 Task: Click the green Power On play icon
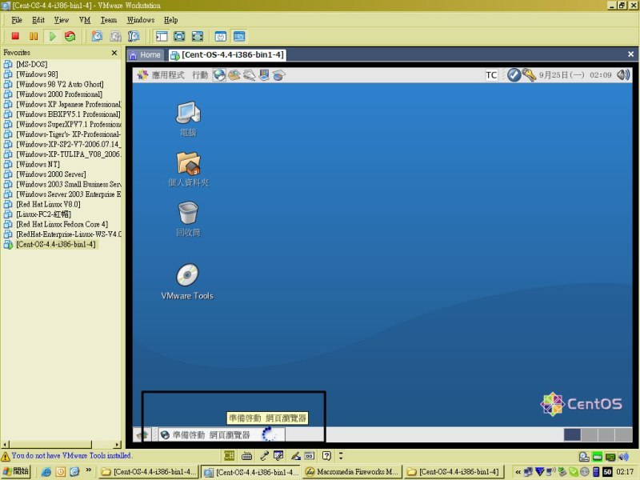coord(52,36)
